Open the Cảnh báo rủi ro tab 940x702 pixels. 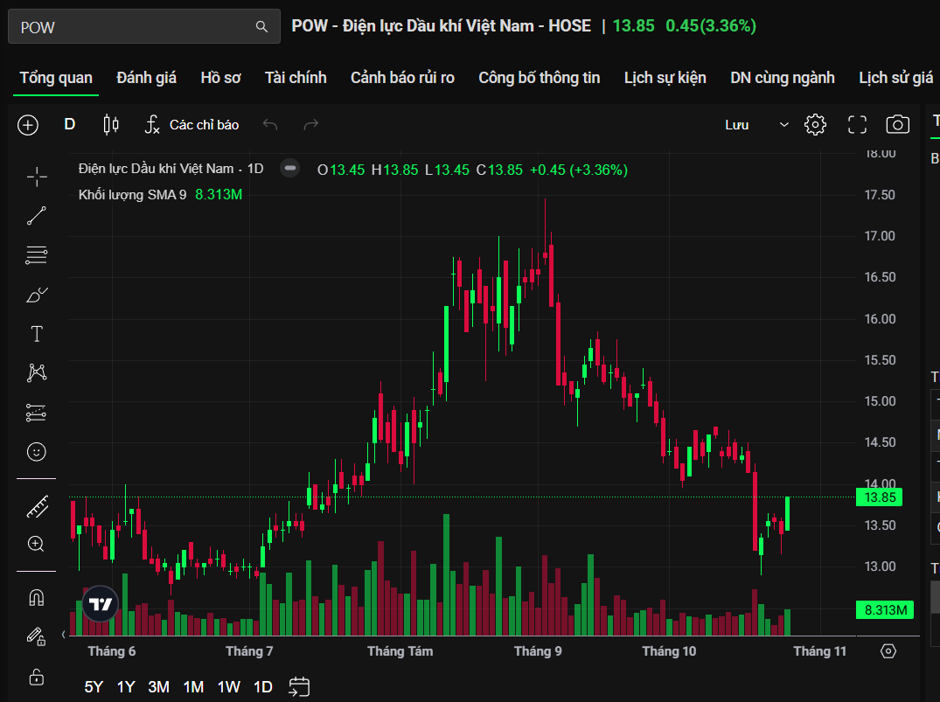pos(402,78)
